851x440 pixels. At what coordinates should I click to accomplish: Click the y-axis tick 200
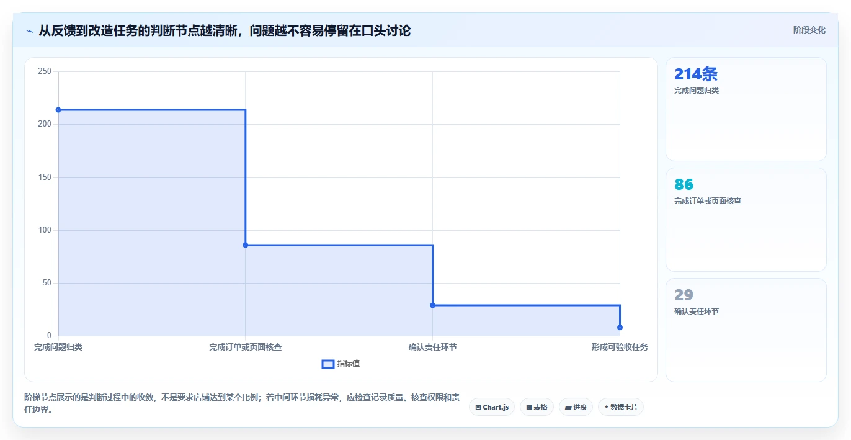(45, 124)
